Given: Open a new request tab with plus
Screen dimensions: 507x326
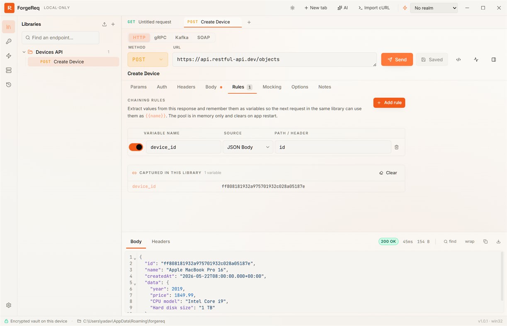Looking at the screenshot, I should click(249, 22).
